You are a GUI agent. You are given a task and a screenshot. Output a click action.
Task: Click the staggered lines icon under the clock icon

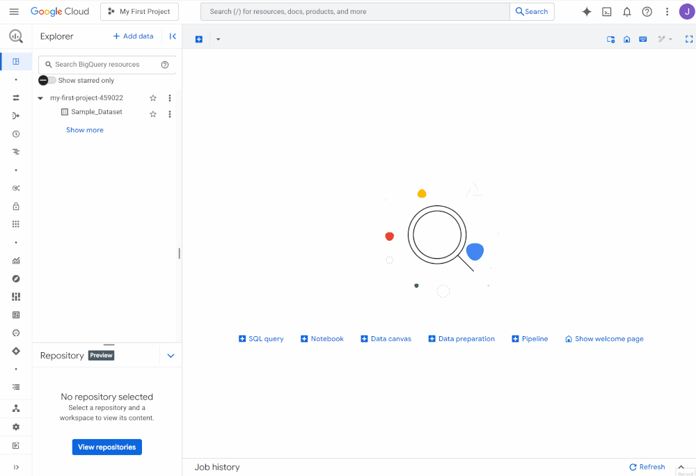[x=16, y=152]
